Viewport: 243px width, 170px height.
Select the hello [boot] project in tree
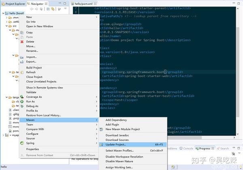(15, 13)
